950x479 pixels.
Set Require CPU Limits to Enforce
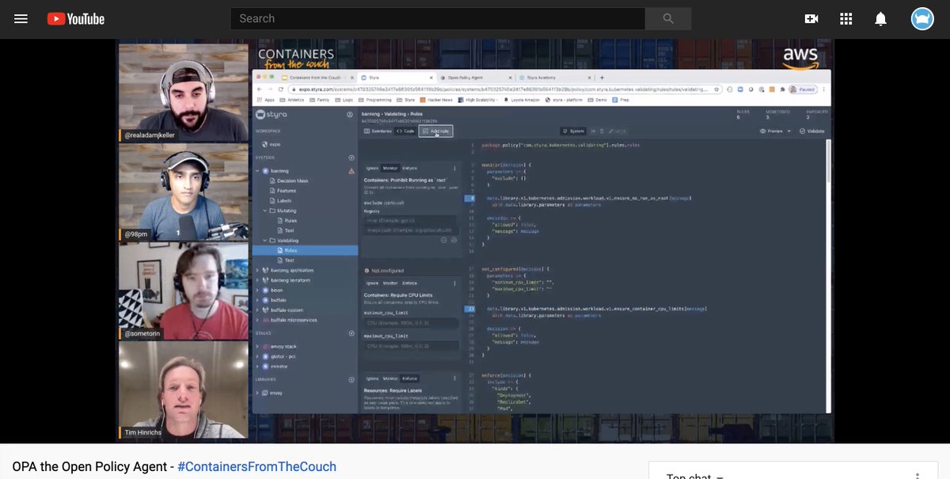point(410,283)
